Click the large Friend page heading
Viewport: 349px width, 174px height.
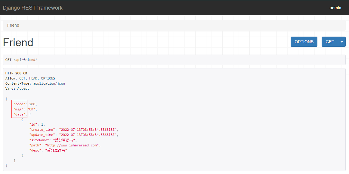coord(18,43)
